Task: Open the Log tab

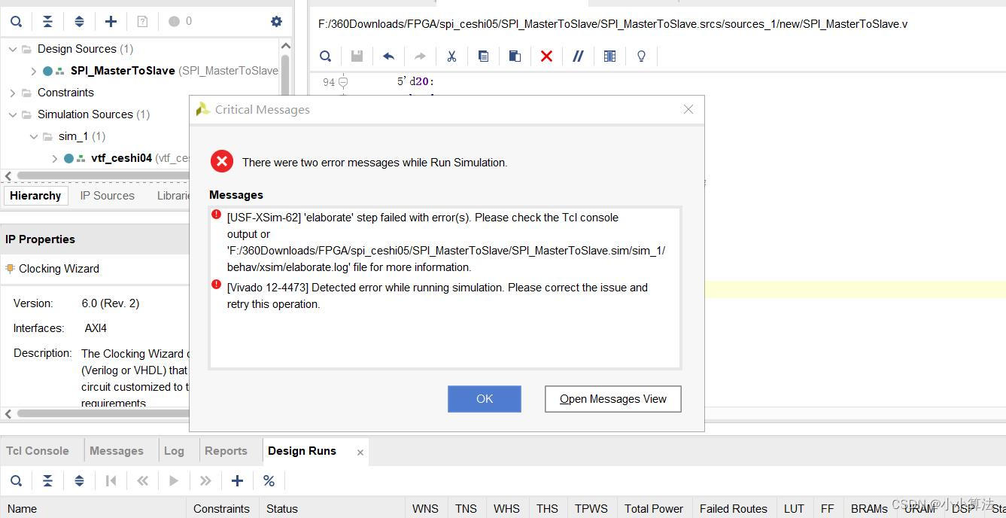Action: coord(174,451)
